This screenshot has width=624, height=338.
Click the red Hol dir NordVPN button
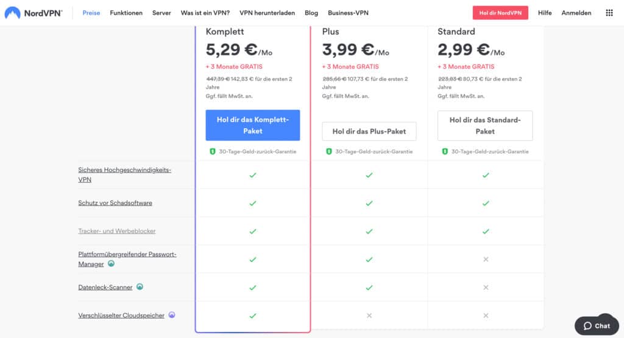point(500,13)
